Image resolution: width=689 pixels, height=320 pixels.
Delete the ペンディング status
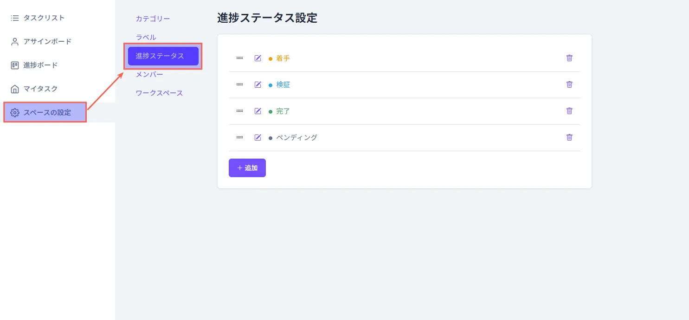coord(569,137)
